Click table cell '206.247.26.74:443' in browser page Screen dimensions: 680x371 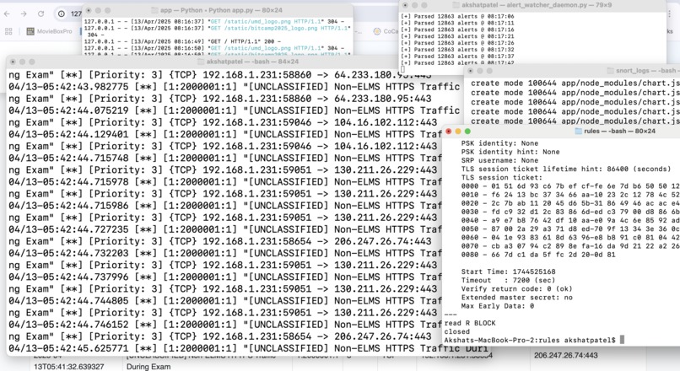point(565,355)
